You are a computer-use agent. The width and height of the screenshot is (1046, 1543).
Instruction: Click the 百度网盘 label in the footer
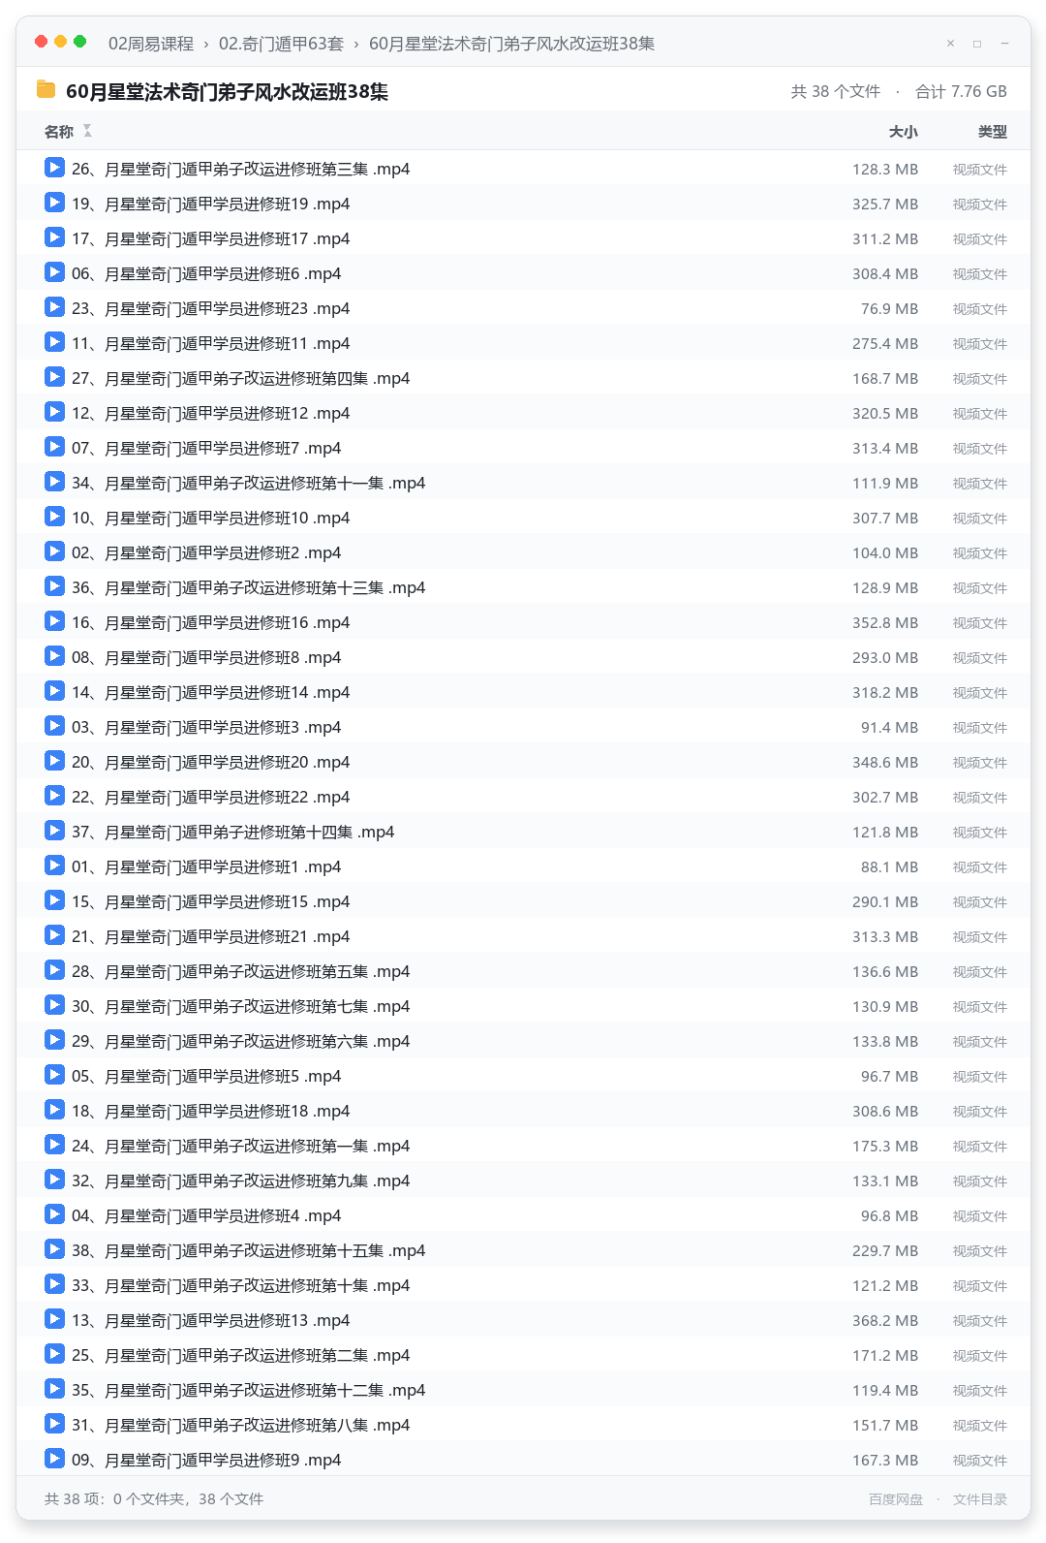pos(896,1499)
